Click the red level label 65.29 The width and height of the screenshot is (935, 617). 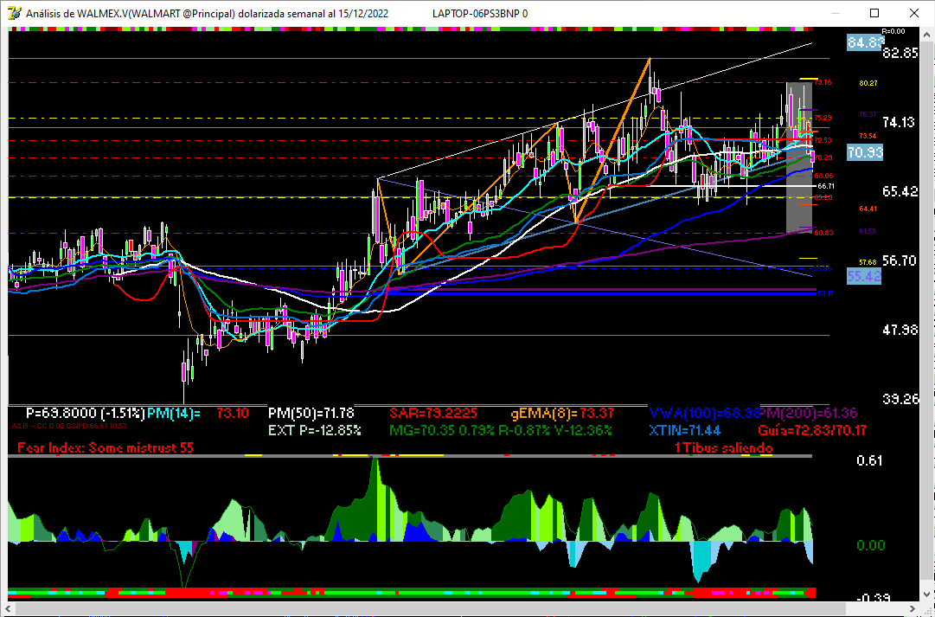pos(823,197)
